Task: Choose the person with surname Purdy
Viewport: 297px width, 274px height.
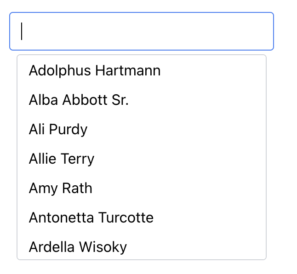Action: (x=58, y=130)
